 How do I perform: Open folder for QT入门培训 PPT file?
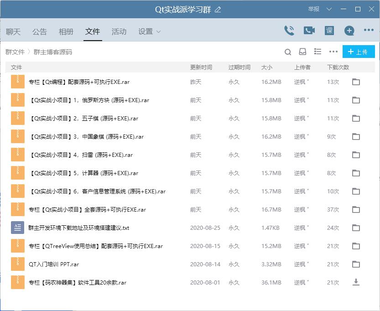point(356,264)
